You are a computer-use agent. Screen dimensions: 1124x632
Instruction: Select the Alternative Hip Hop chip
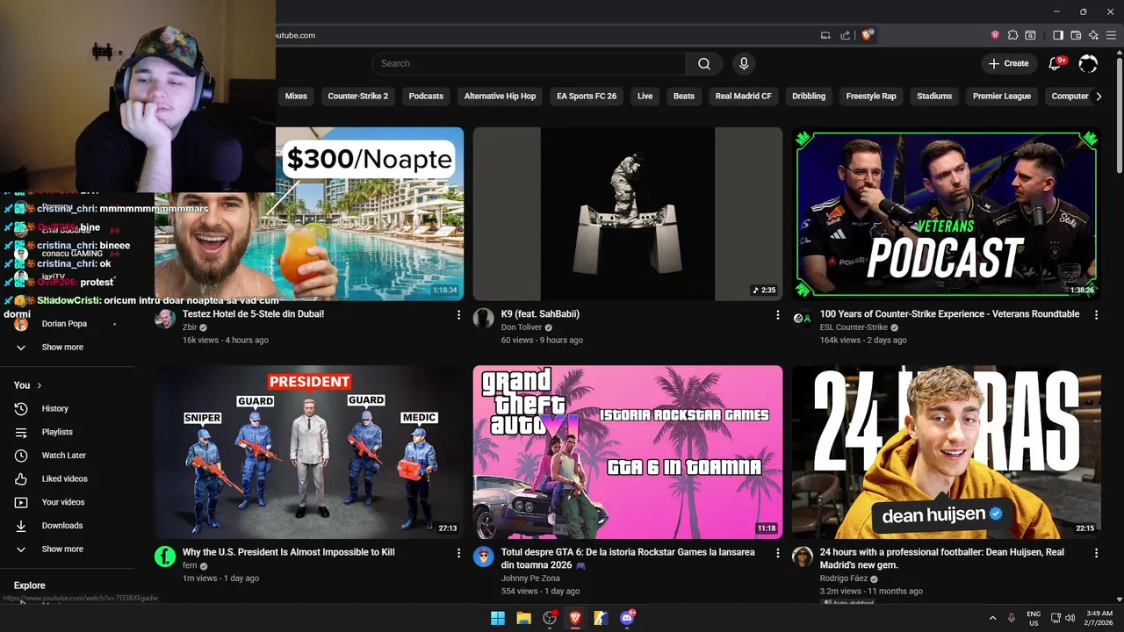click(x=500, y=96)
